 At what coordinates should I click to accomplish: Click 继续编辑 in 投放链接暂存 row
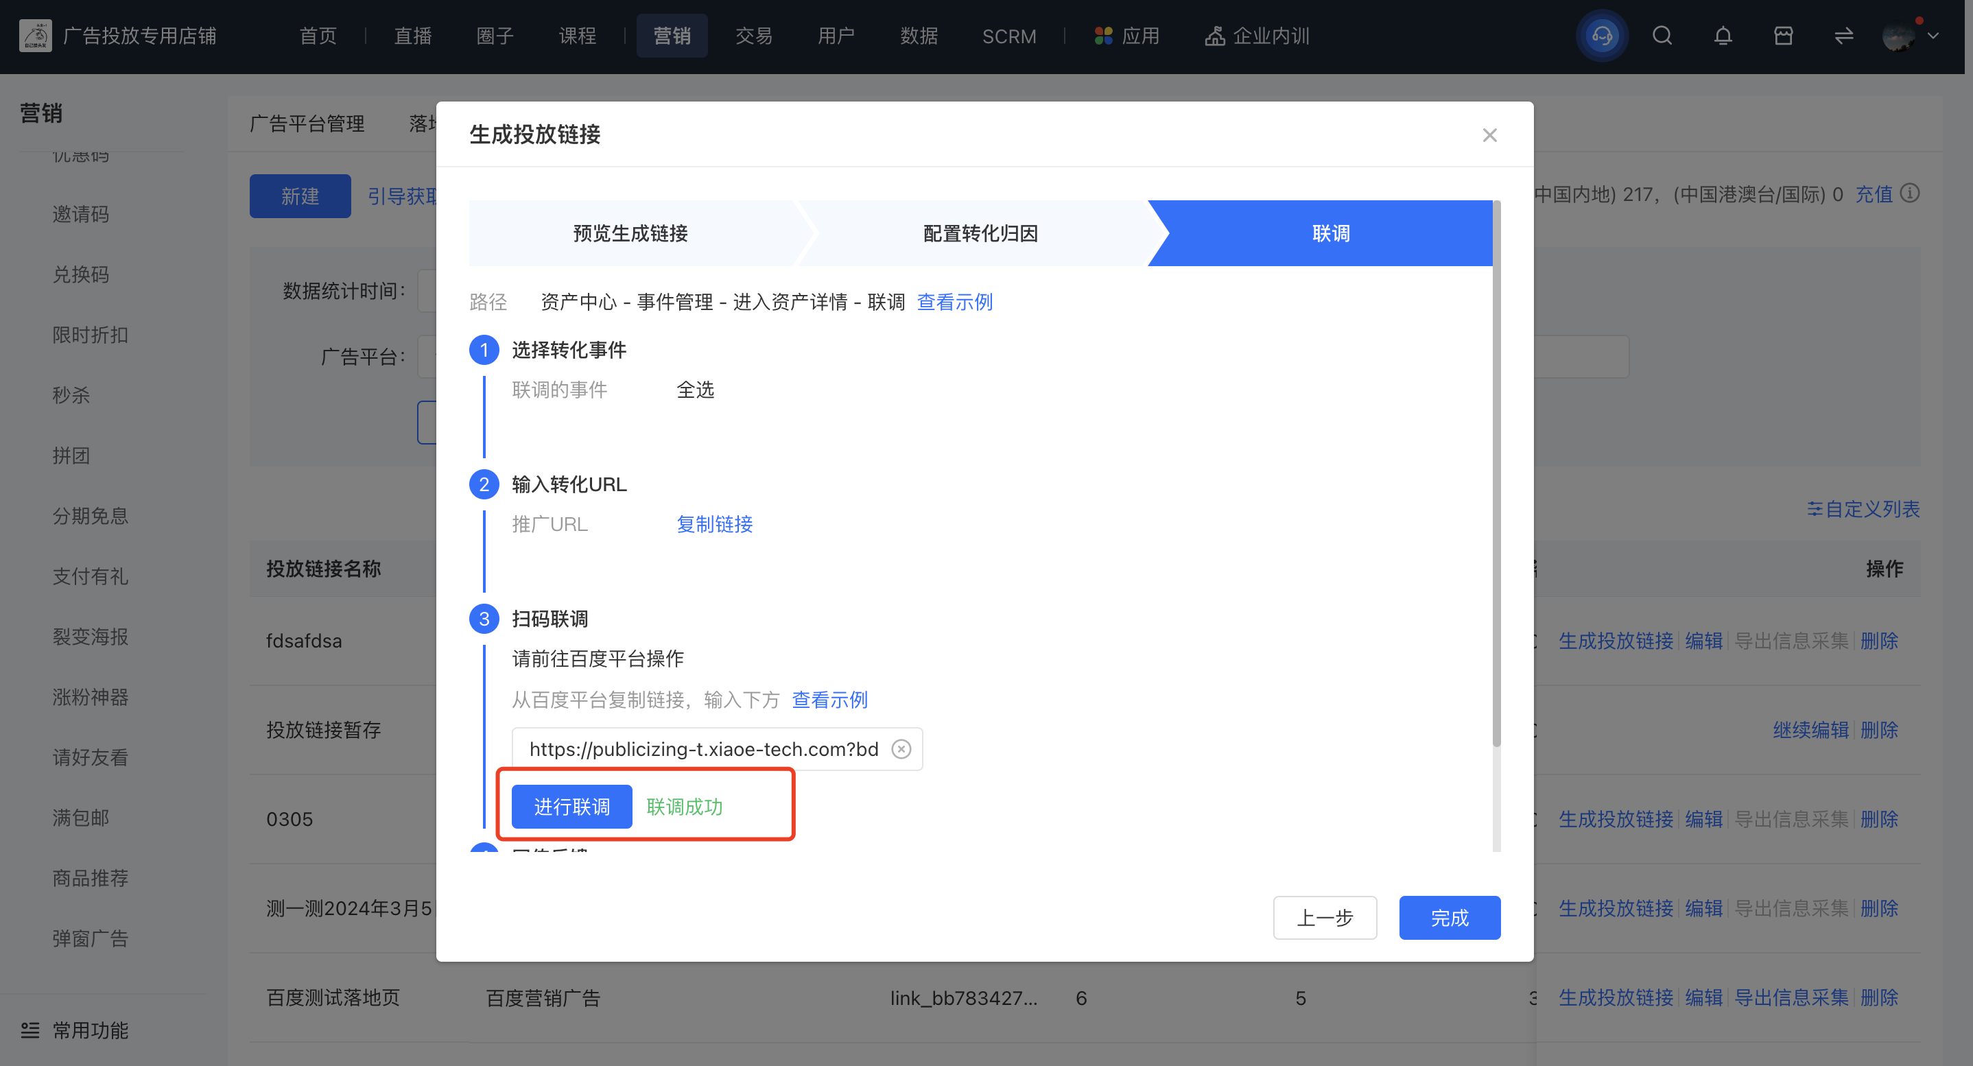point(1810,730)
